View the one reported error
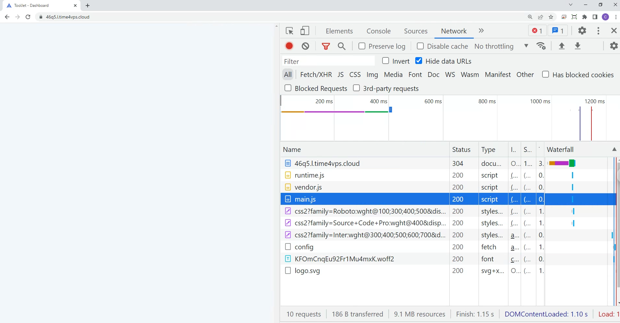The image size is (620, 323). 537,31
